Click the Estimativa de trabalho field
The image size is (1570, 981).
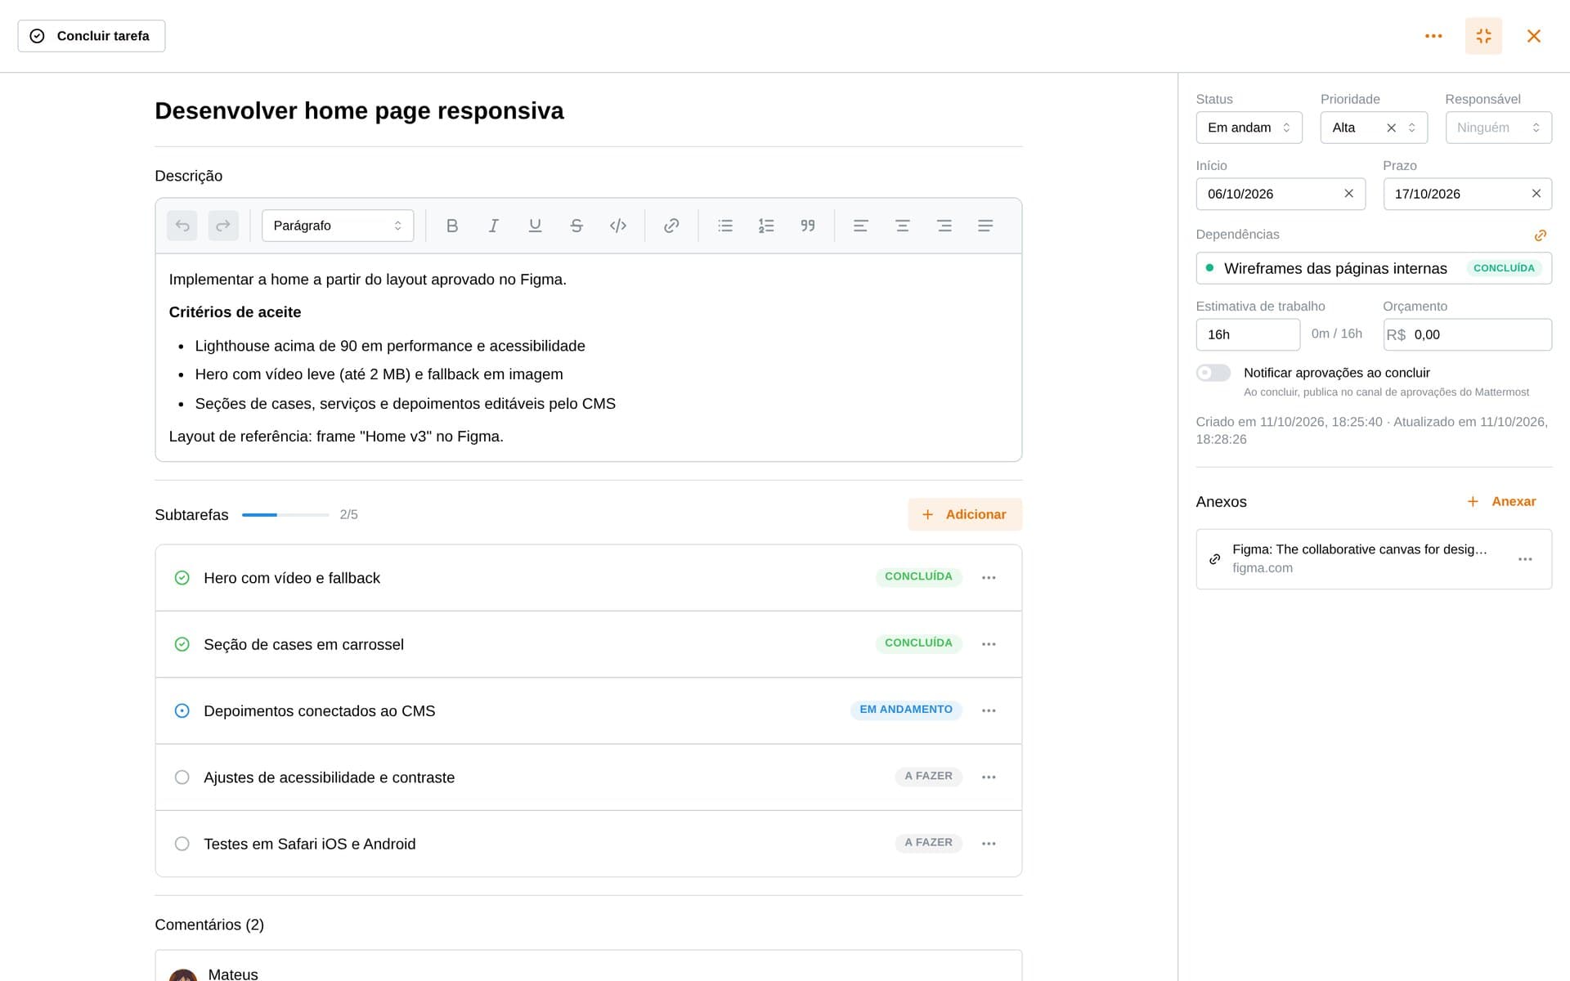click(1248, 334)
